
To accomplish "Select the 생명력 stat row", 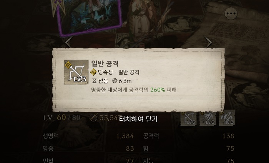I will point(88,136).
